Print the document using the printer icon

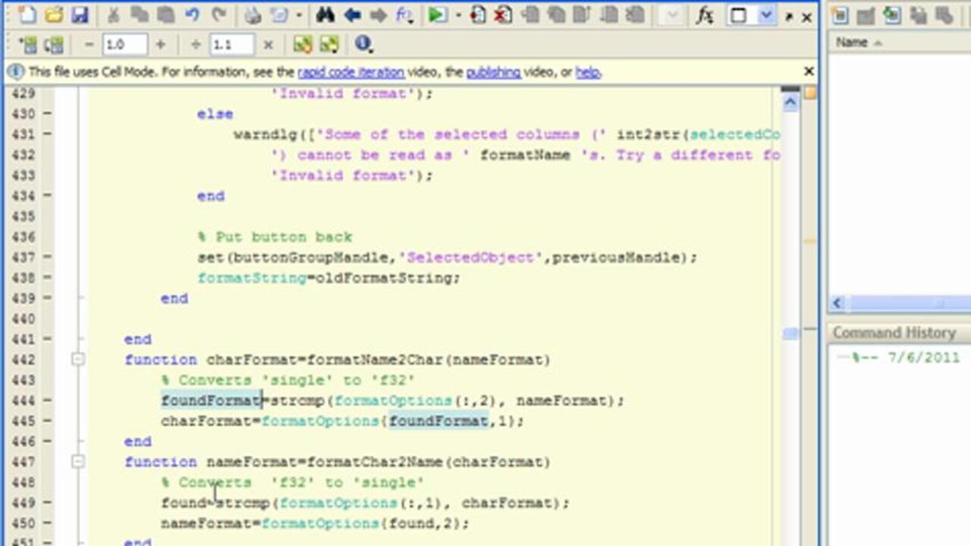(253, 15)
